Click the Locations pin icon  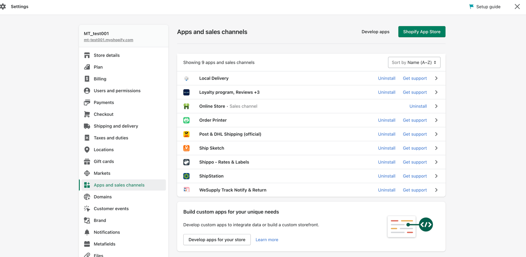coord(87,150)
